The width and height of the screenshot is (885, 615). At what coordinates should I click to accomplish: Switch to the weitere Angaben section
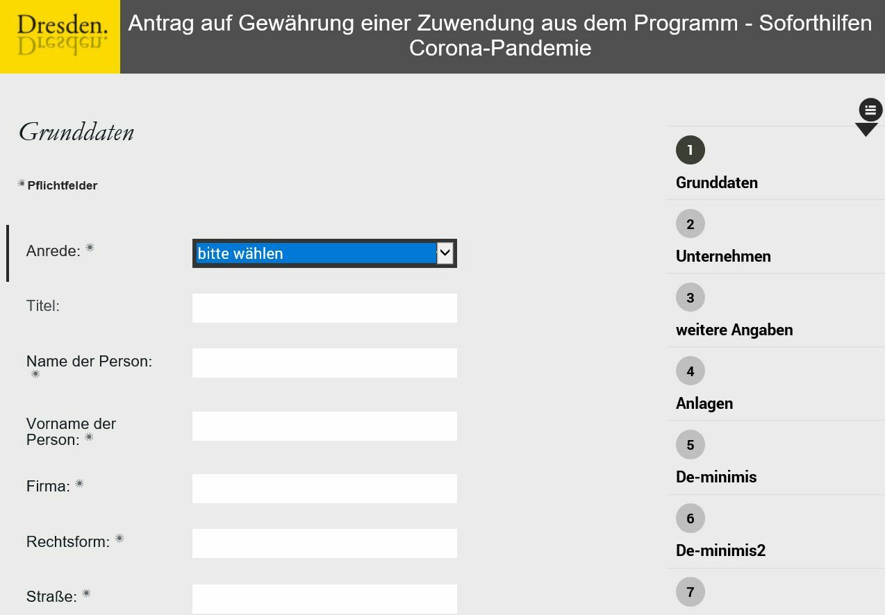coord(734,330)
